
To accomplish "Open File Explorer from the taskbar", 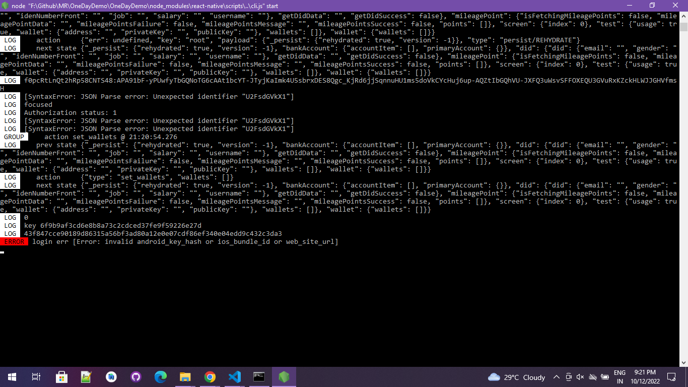I will point(185,376).
